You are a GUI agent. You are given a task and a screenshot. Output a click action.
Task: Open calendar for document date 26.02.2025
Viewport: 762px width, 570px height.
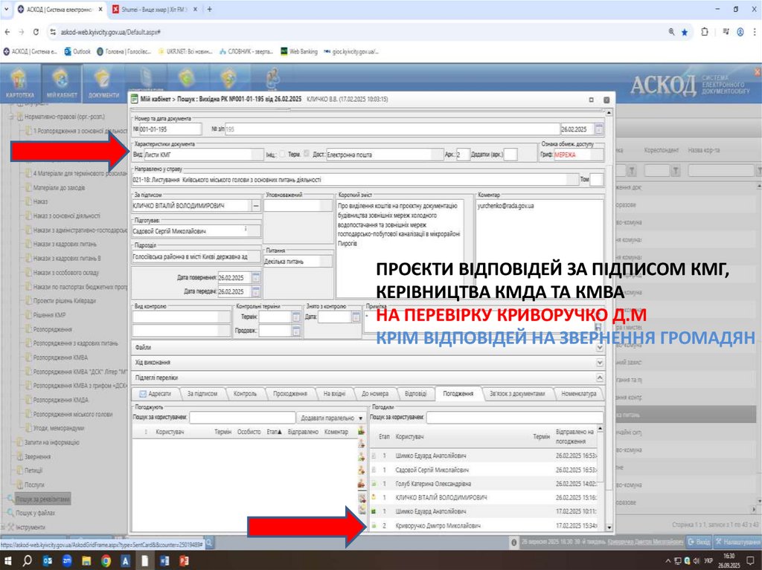point(599,129)
